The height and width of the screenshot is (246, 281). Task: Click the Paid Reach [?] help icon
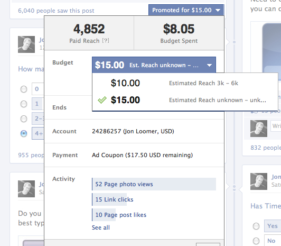click(x=106, y=41)
